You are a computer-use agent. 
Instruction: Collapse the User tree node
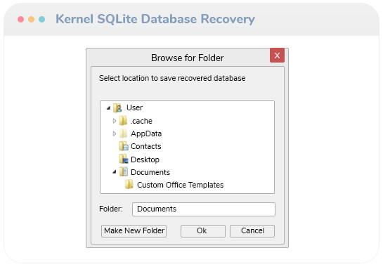108,108
